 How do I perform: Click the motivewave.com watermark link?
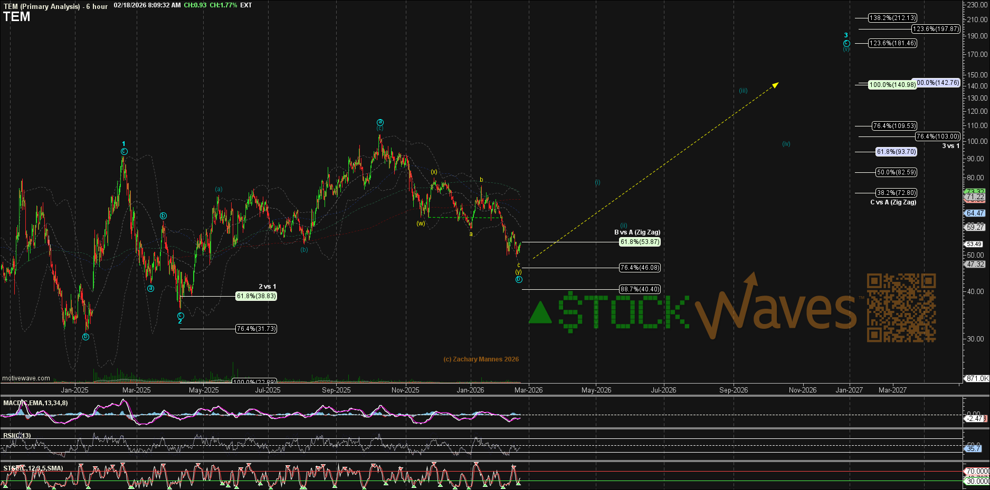point(26,378)
